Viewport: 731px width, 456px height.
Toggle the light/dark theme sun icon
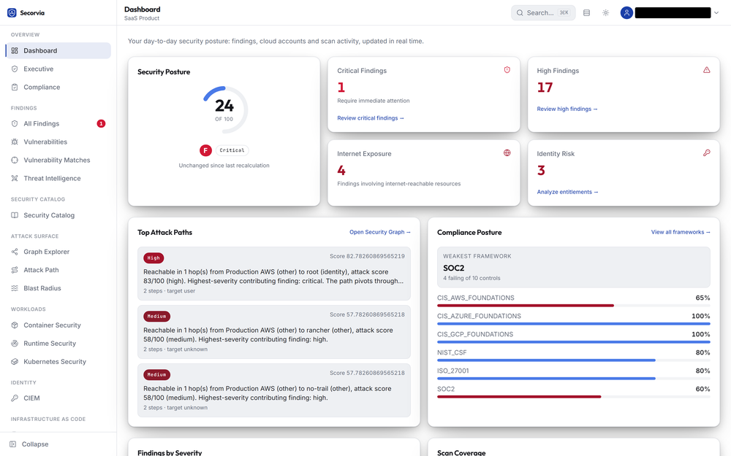click(605, 12)
